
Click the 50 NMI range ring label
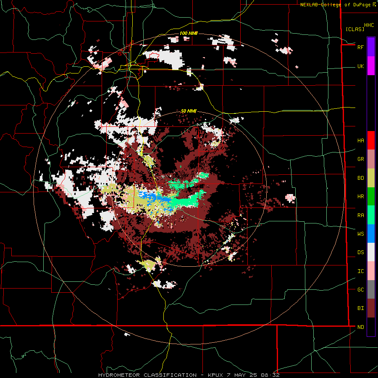point(189,111)
